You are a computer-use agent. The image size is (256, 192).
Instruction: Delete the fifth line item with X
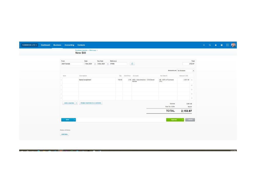(x=192, y=98)
